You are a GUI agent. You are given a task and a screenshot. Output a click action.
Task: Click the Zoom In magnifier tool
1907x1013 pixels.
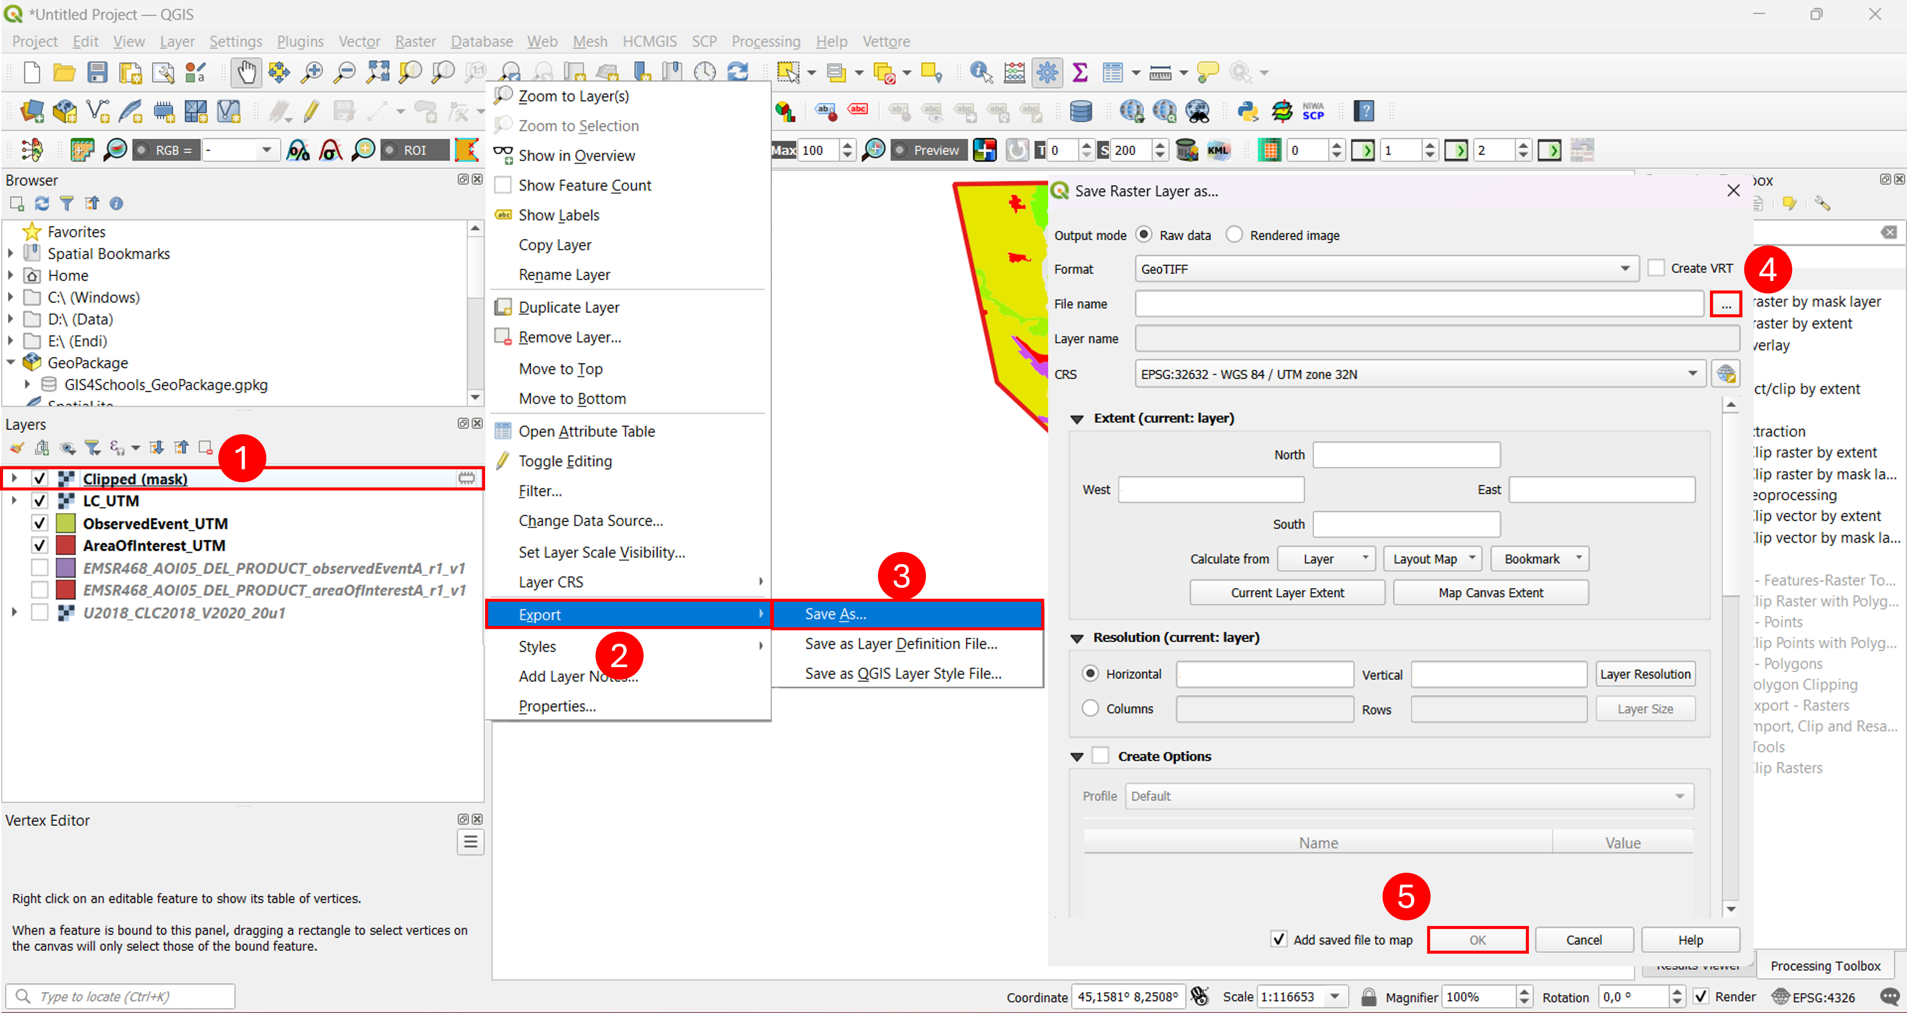click(312, 72)
